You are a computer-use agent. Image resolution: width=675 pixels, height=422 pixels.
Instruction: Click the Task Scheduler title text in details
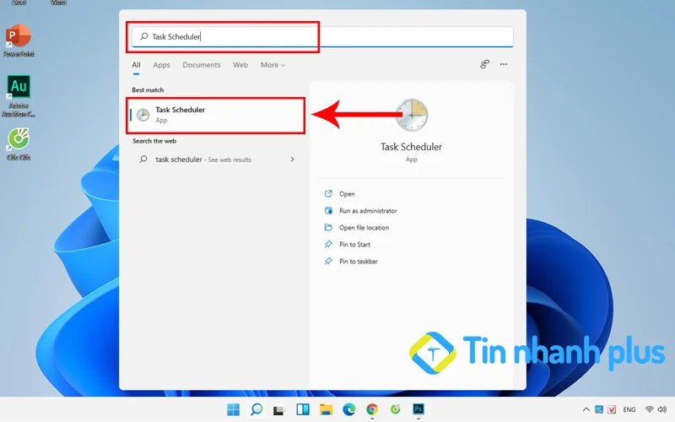[x=411, y=147]
